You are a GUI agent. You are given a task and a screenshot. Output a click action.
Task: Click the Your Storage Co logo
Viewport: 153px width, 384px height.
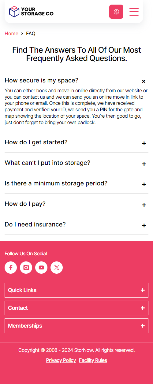click(x=31, y=12)
